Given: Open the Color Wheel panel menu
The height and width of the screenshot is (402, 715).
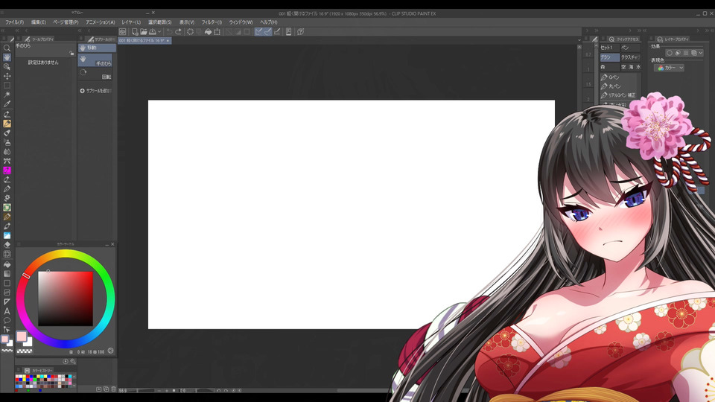Looking at the screenshot, I should pos(19,244).
